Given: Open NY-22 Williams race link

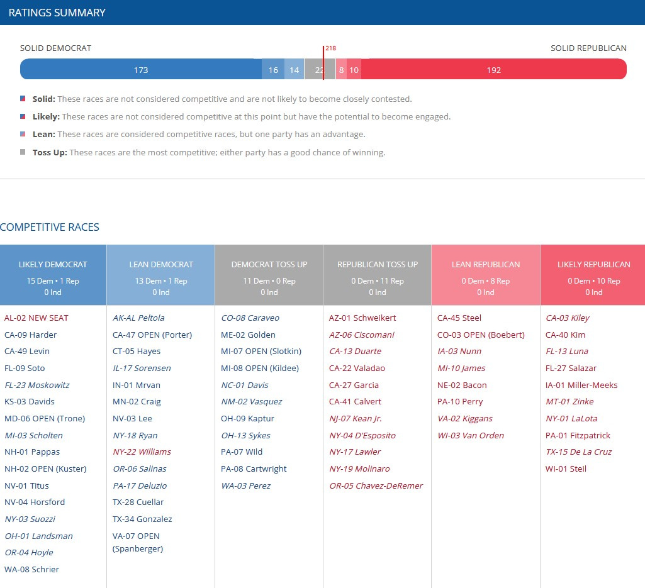Looking at the screenshot, I should tap(142, 452).
